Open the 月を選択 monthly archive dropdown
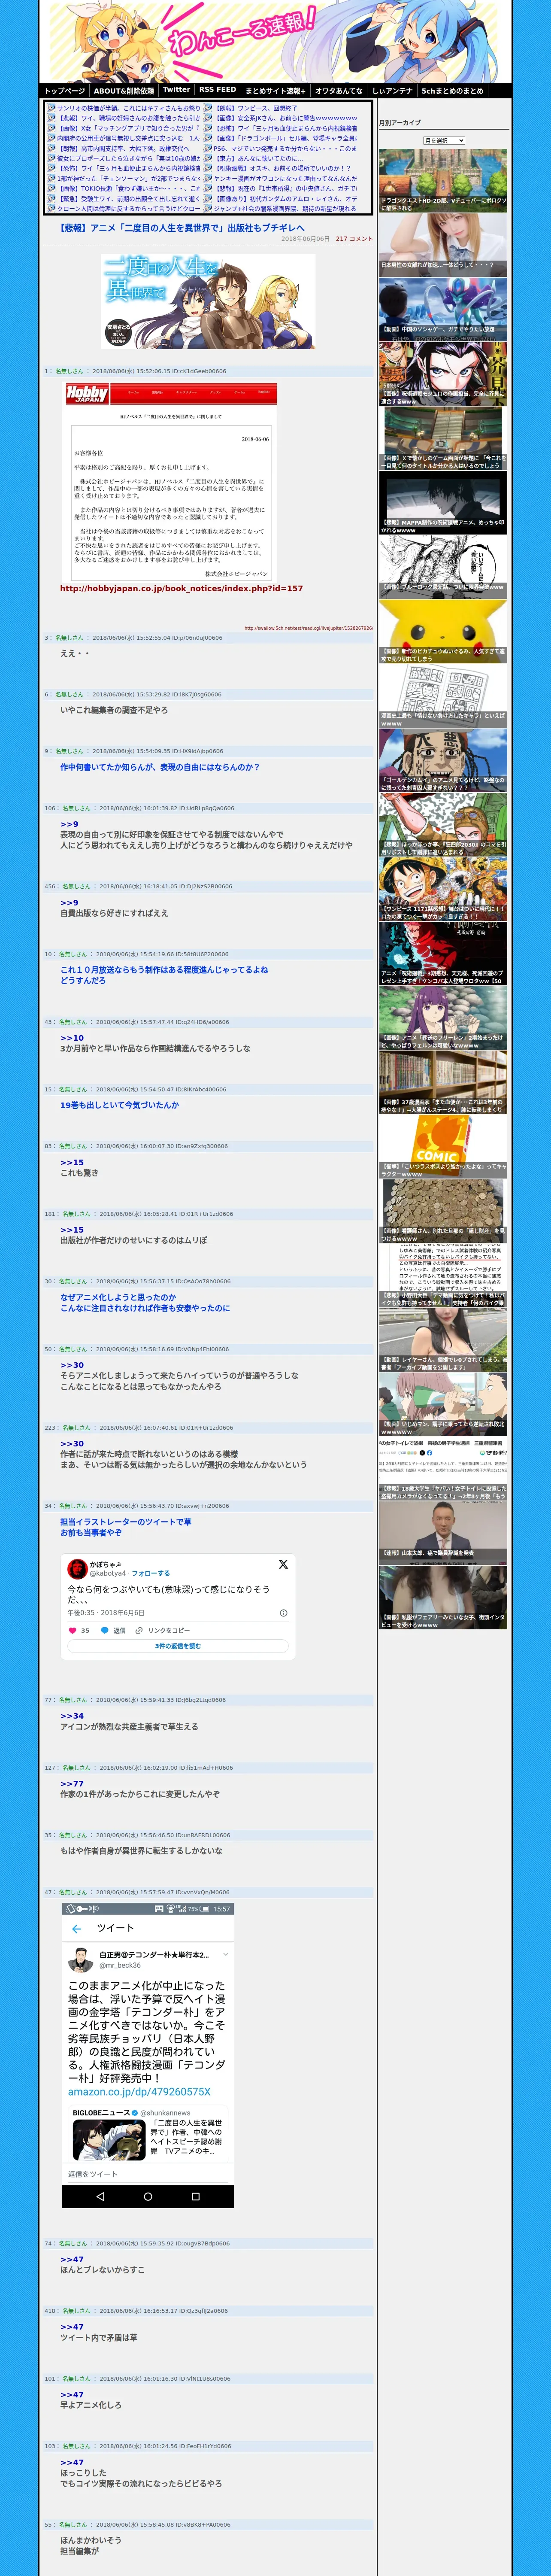The image size is (551, 2576). tap(444, 140)
